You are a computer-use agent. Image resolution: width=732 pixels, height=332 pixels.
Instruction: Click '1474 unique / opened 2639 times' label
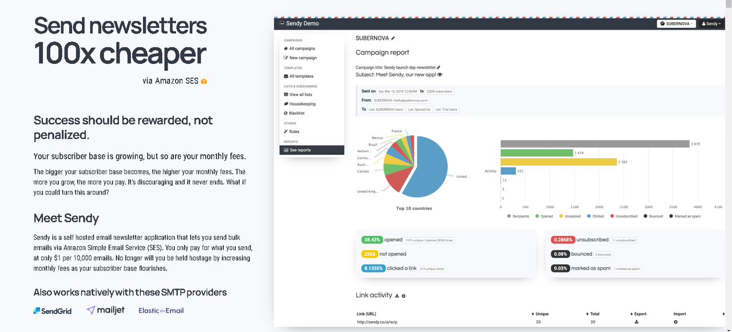(x=429, y=241)
